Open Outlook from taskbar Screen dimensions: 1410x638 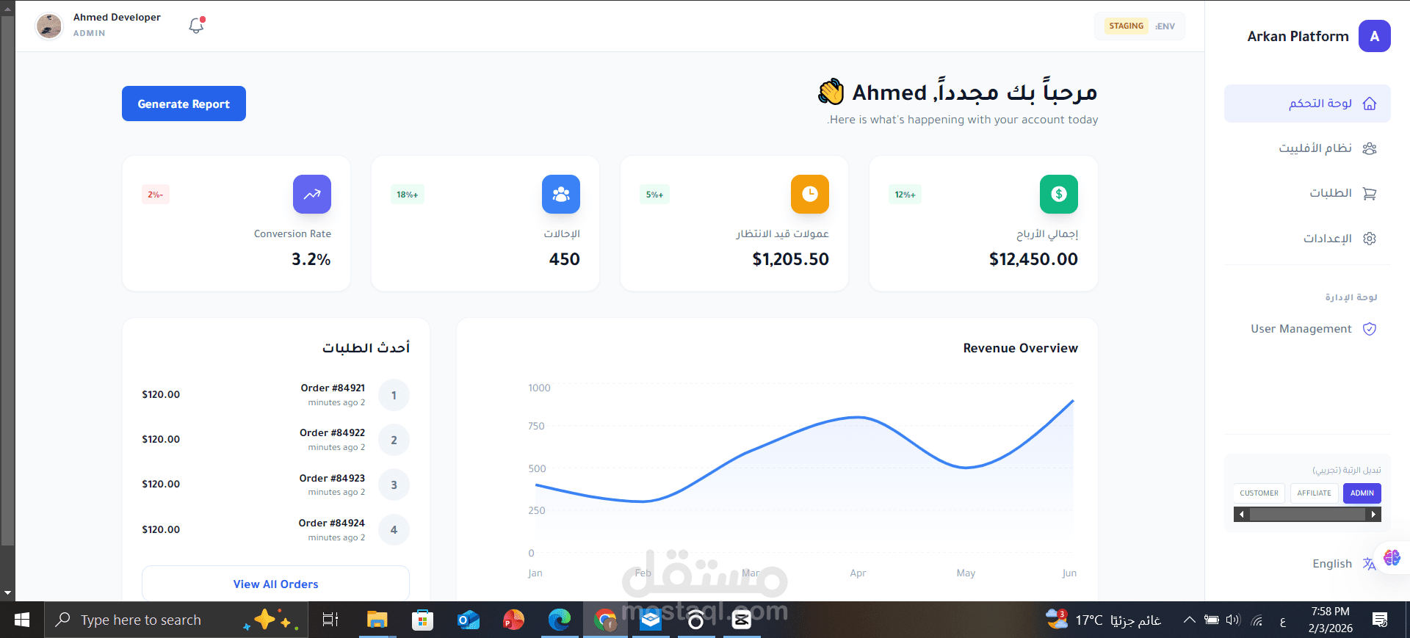(468, 620)
